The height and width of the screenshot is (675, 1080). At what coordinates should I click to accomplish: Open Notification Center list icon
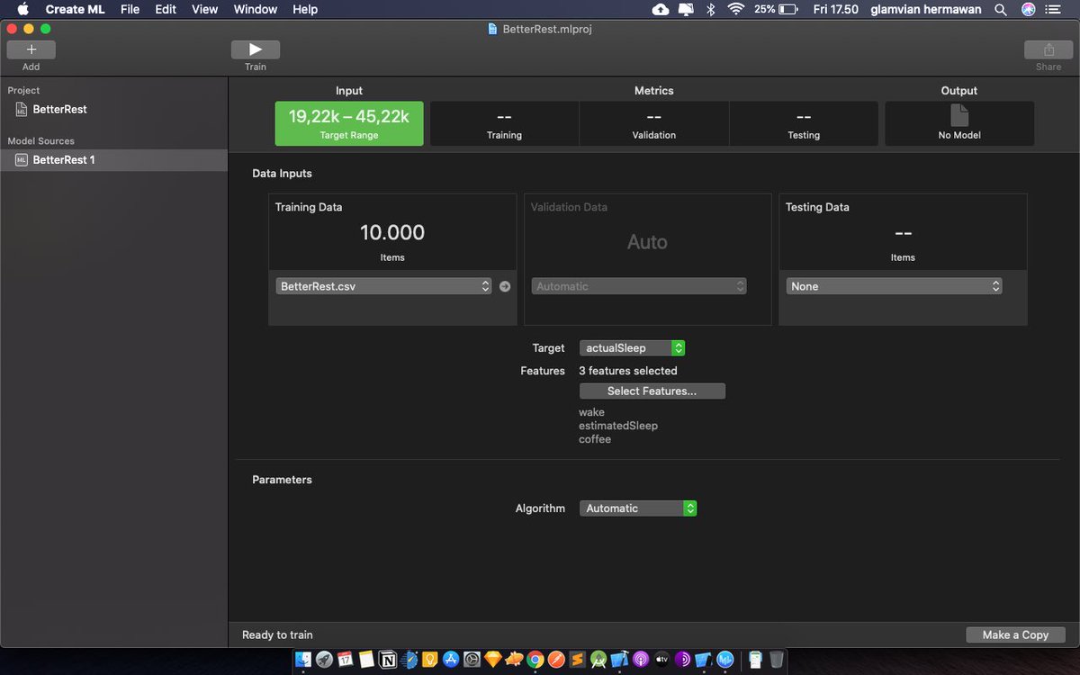coord(1054,9)
